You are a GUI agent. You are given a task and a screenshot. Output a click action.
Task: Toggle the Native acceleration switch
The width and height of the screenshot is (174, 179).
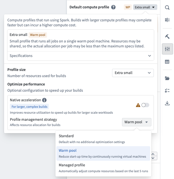point(145,105)
